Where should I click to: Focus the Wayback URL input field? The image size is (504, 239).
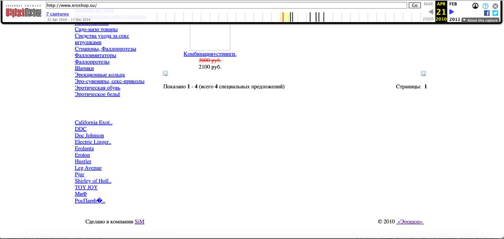(x=226, y=6)
